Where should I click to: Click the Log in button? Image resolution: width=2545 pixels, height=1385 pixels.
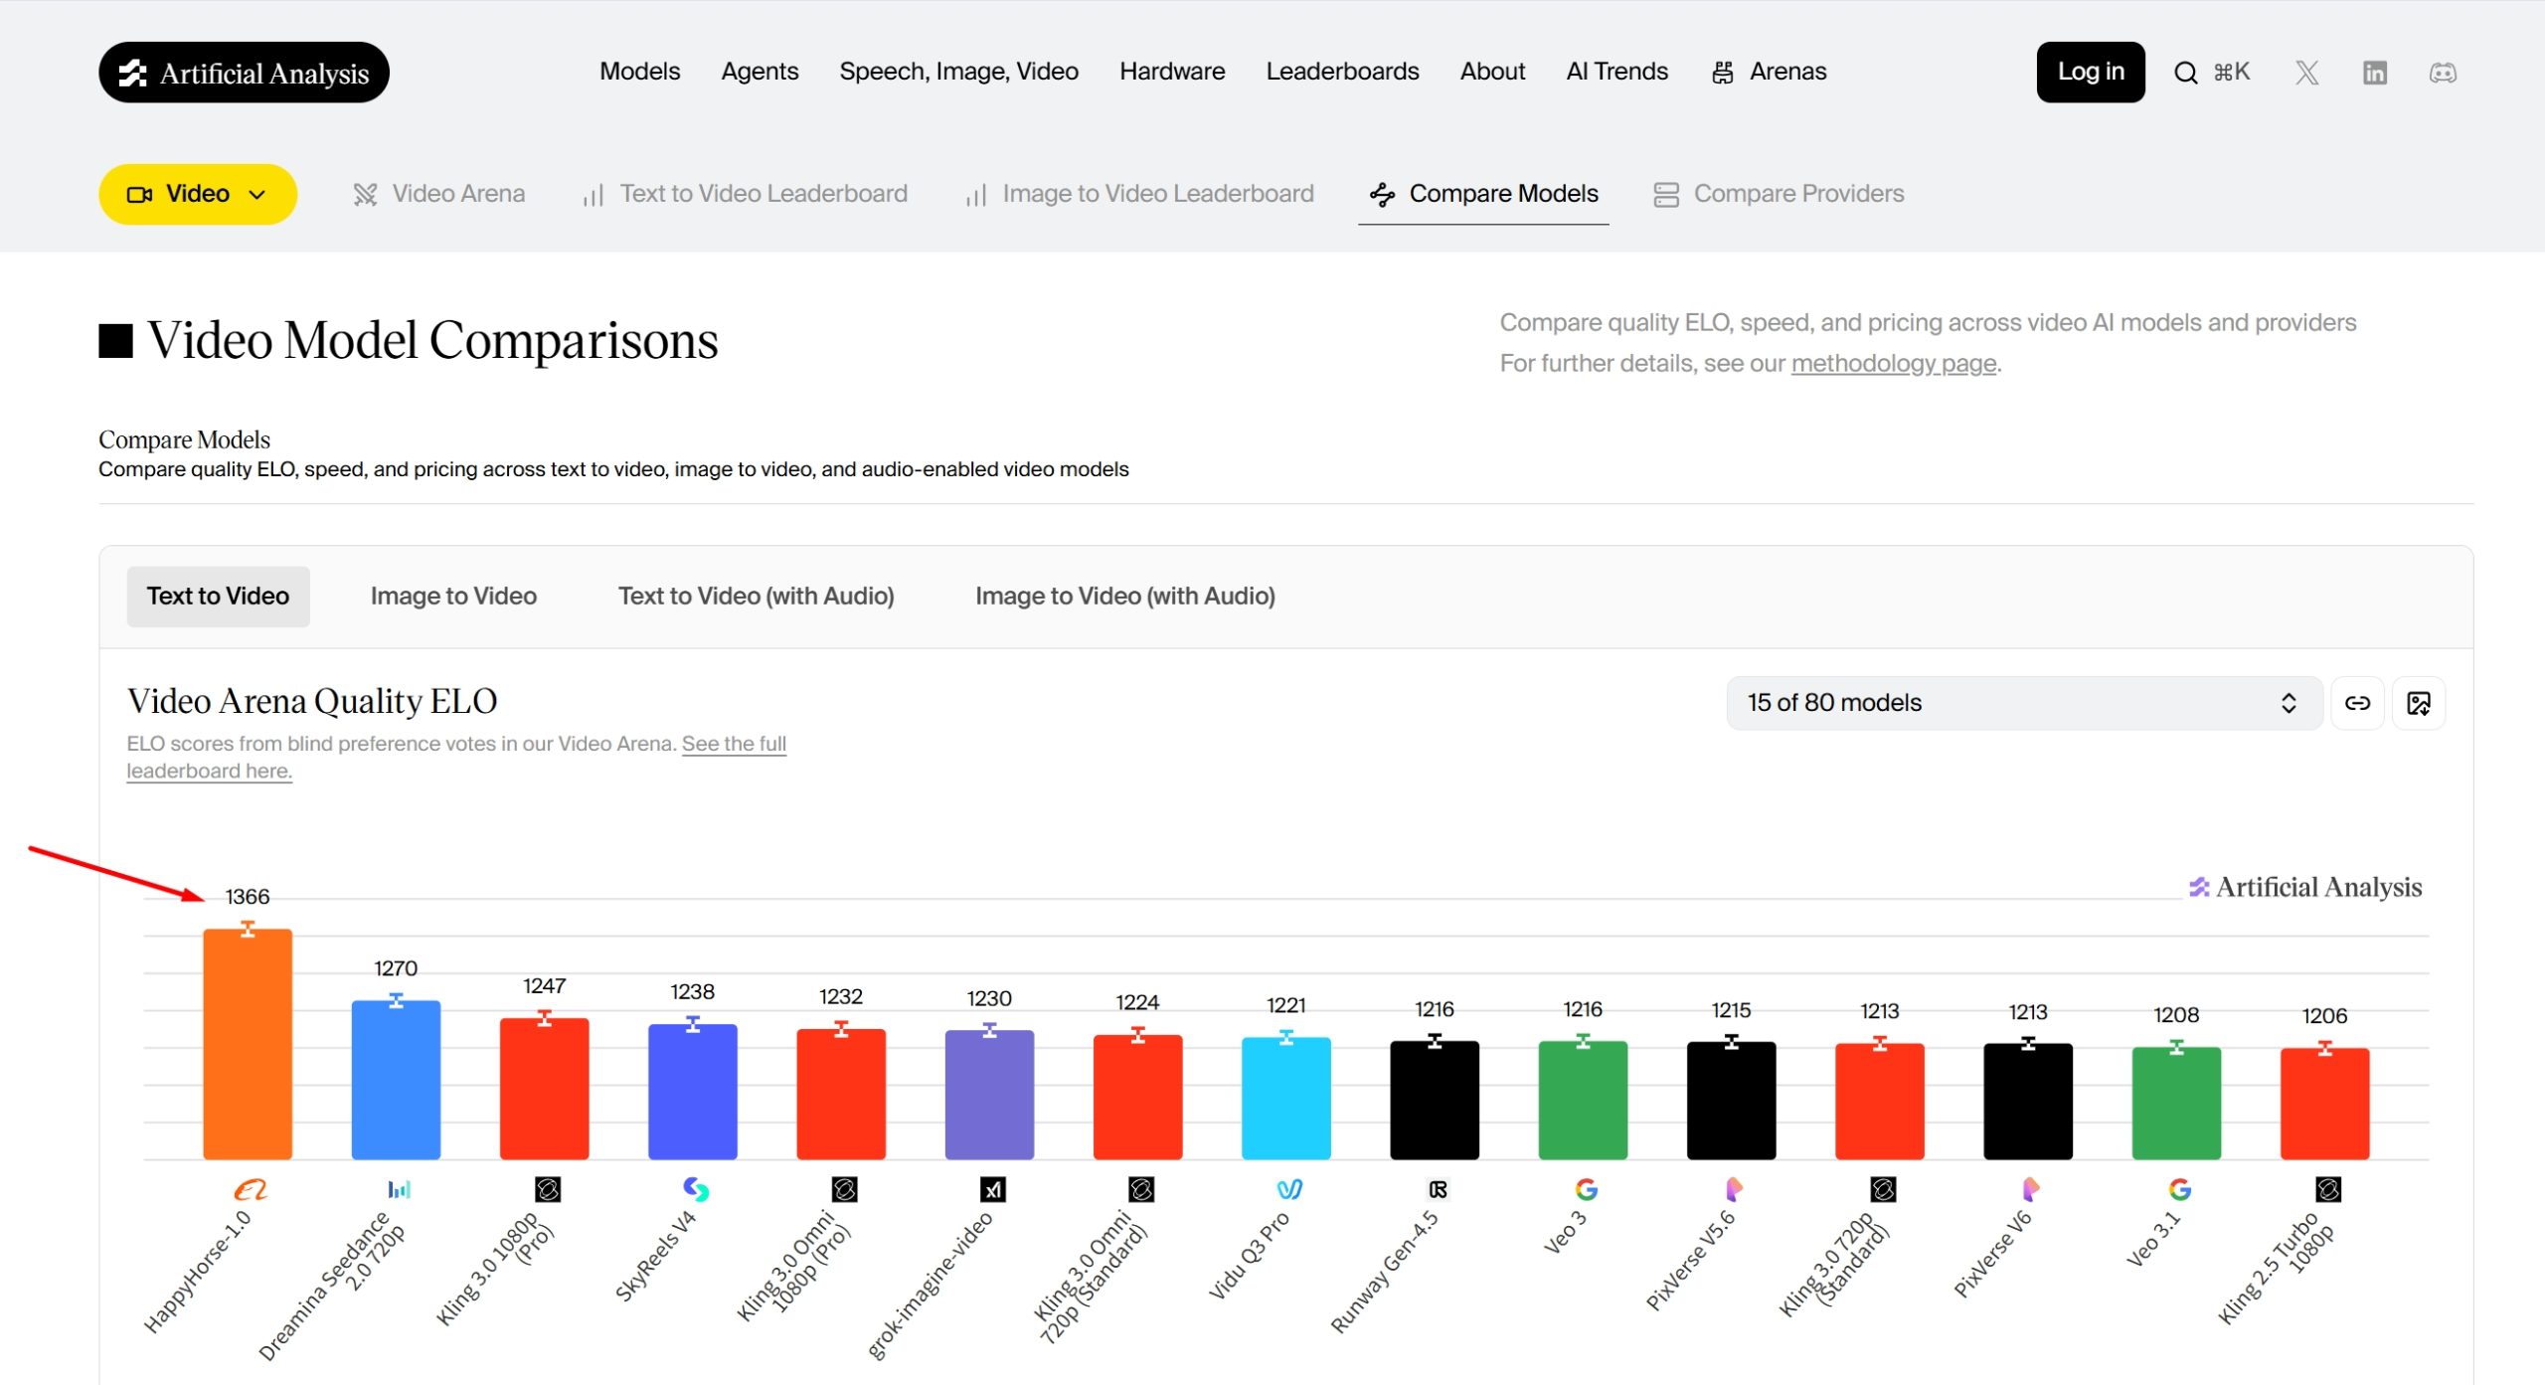2090,72
